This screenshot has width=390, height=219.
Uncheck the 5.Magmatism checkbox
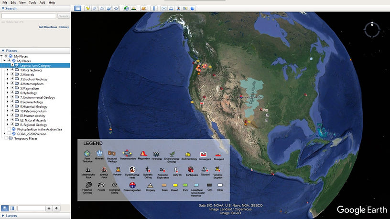pyautogui.click(x=12, y=88)
